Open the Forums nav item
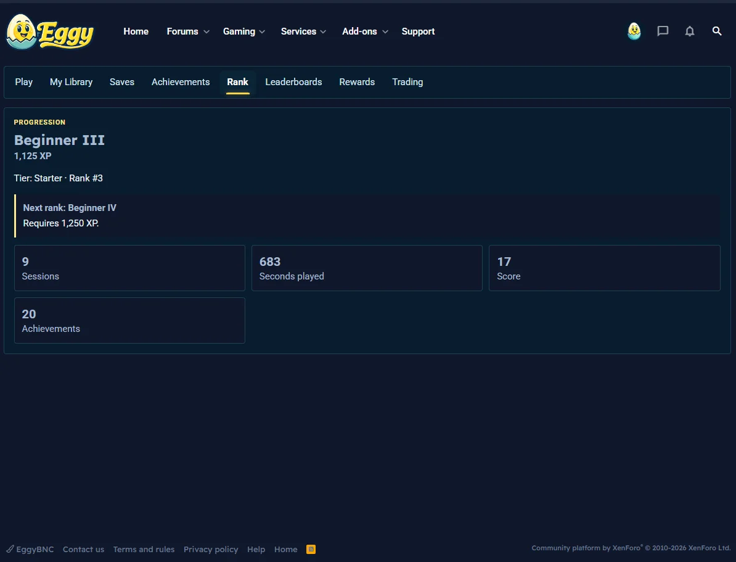Image resolution: width=736 pixels, height=562 pixels. coord(182,31)
